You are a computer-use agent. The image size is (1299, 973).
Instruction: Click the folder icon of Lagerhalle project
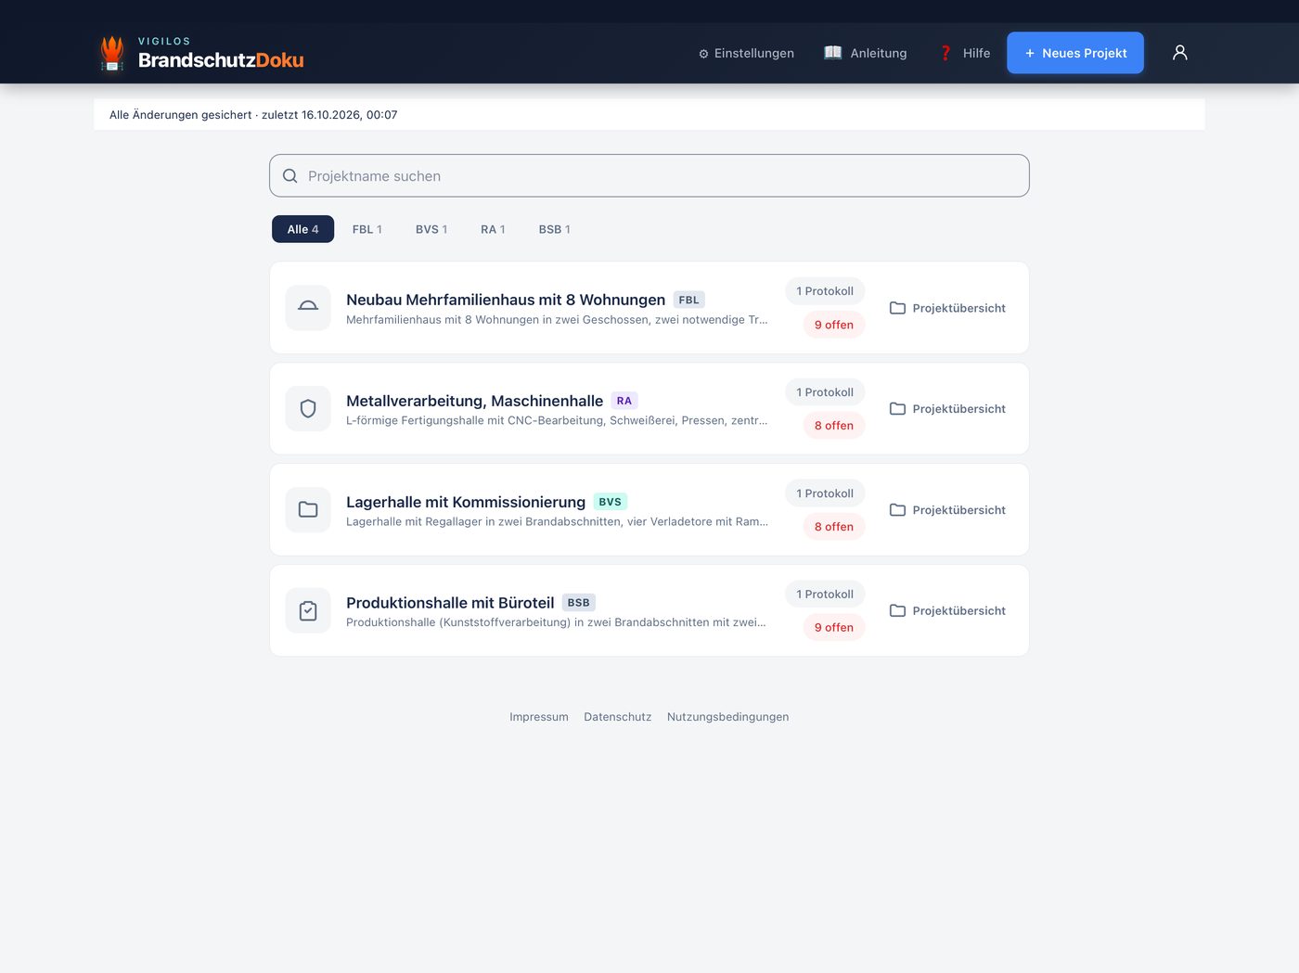point(308,510)
